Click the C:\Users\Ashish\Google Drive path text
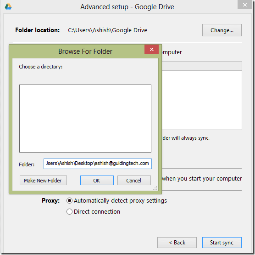The width and height of the screenshot is (255, 255). click(x=107, y=30)
